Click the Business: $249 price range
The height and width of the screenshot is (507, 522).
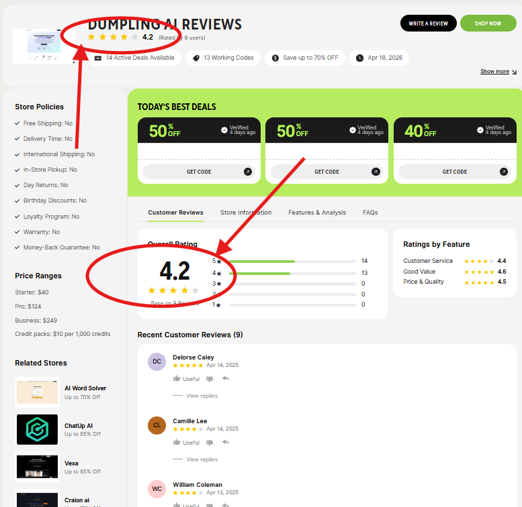(36, 321)
